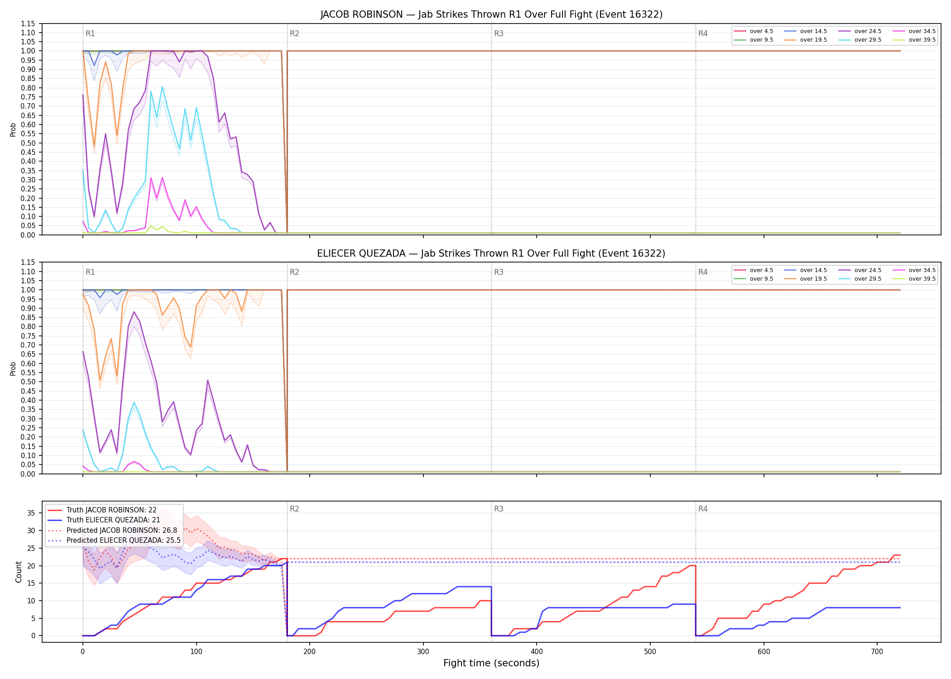The image size is (951, 679).
Task: Click the R3 round marker in the Quezada chart
Action: tap(499, 272)
